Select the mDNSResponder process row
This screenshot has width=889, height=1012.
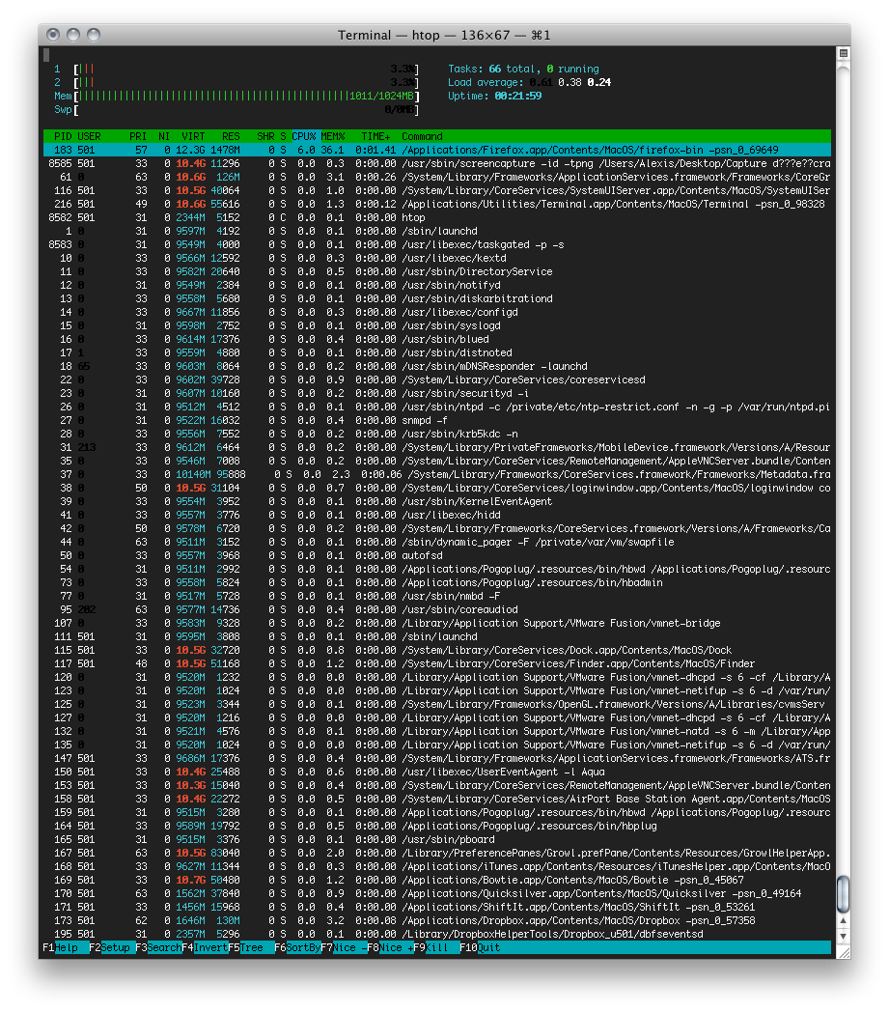pos(436,367)
